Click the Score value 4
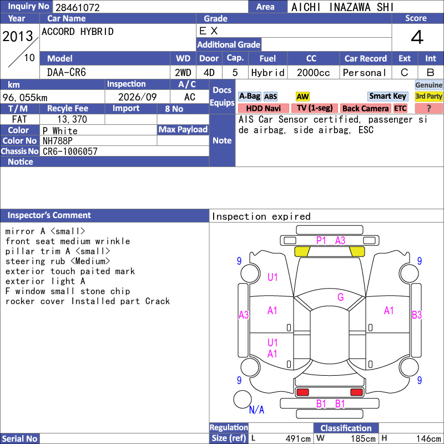The width and height of the screenshot is (444, 444). [417, 37]
